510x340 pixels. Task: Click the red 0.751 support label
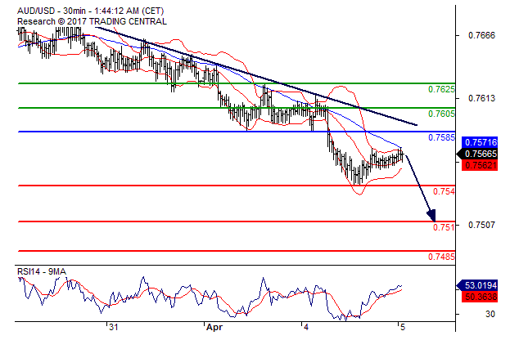[x=444, y=227]
